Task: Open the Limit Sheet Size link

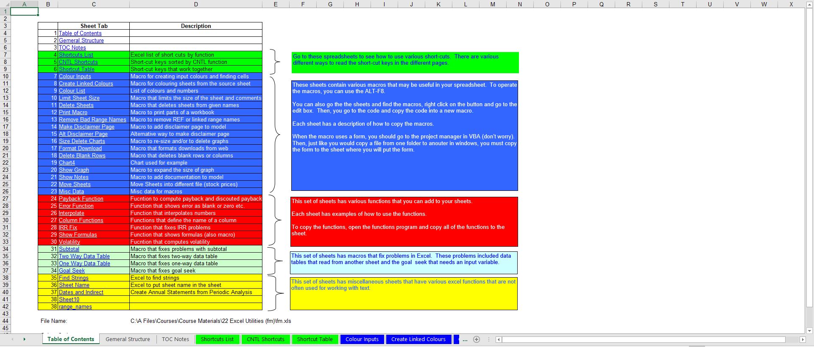Action: [79, 98]
